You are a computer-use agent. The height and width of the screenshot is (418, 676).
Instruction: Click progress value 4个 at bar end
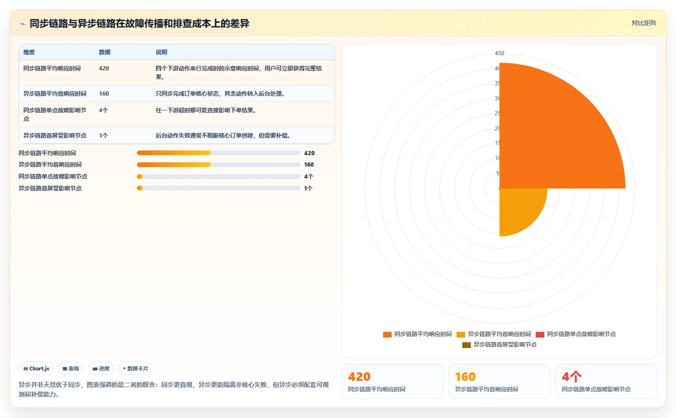coord(309,177)
